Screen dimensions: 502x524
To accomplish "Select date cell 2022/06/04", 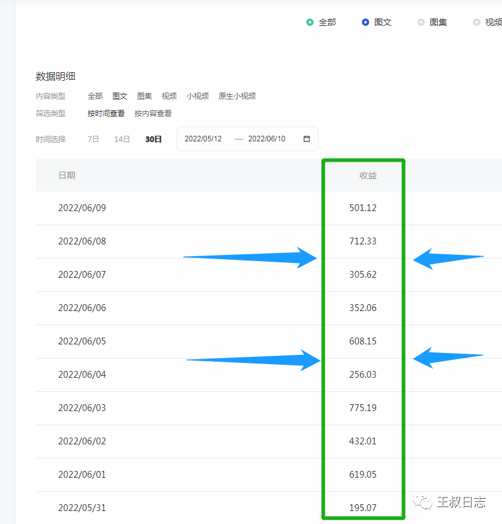I will coord(82,375).
